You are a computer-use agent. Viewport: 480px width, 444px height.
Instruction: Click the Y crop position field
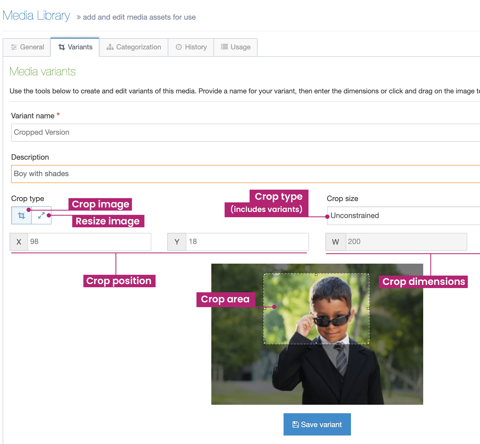pyautogui.click(x=247, y=242)
